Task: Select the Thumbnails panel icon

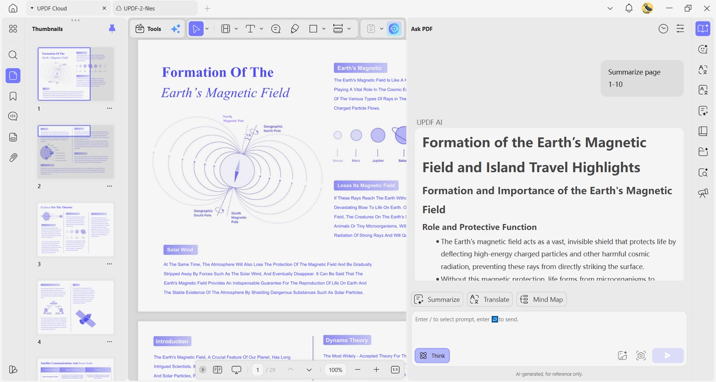Action: coord(13,75)
